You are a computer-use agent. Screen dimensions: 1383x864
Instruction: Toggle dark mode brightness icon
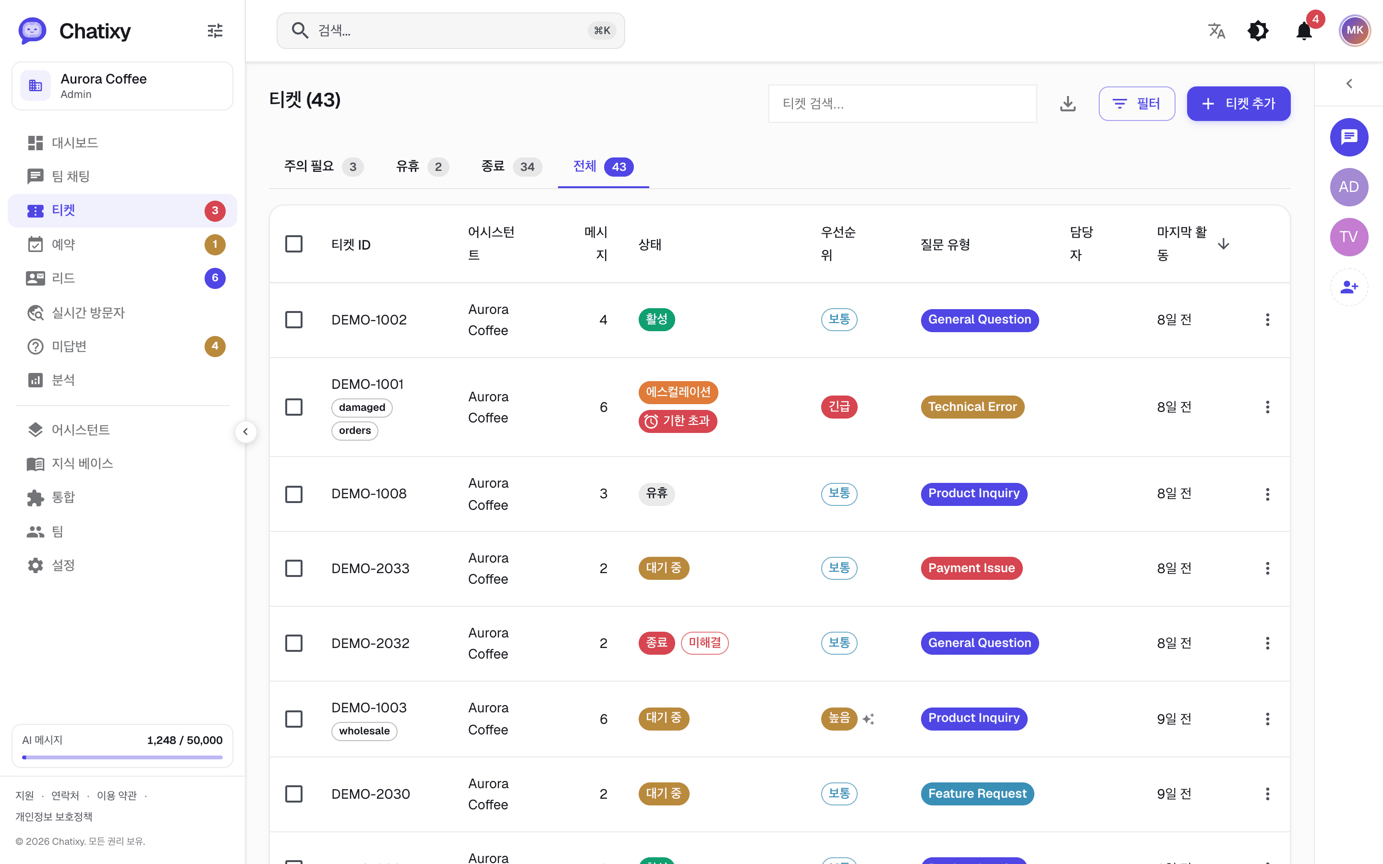(x=1258, y=31)
